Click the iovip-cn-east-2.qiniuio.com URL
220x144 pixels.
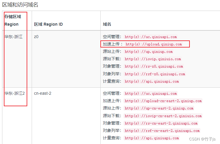pos(163,116)
